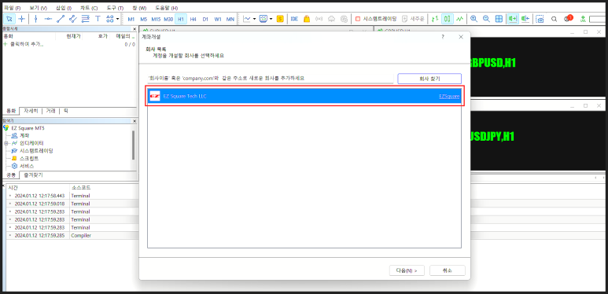Image resolution: width=608 pixels, height=294 pixels.
Task: Select the trendline drawing tool
Action: tap(60, 19)
